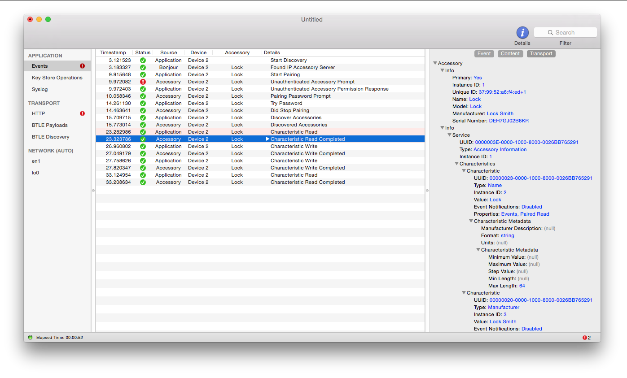
Task: Select the Characteristic Read row at 23.282986
Action: (x=260, y=132)
